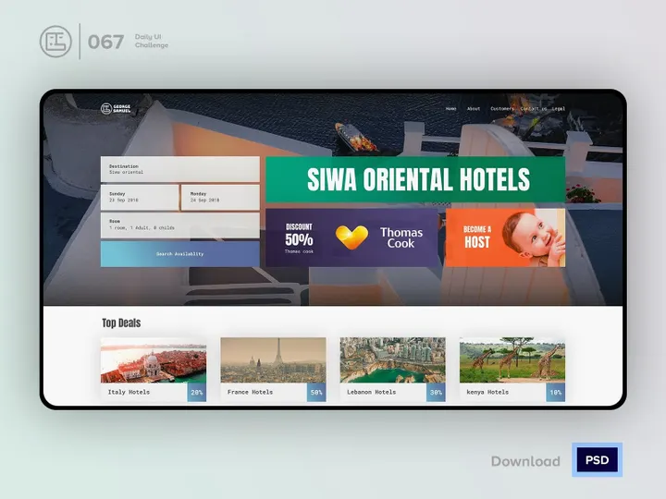This screenshot has width=666, height=499.
Task: Open the Siwa Oriental Hotels banner
Action: 415,179
